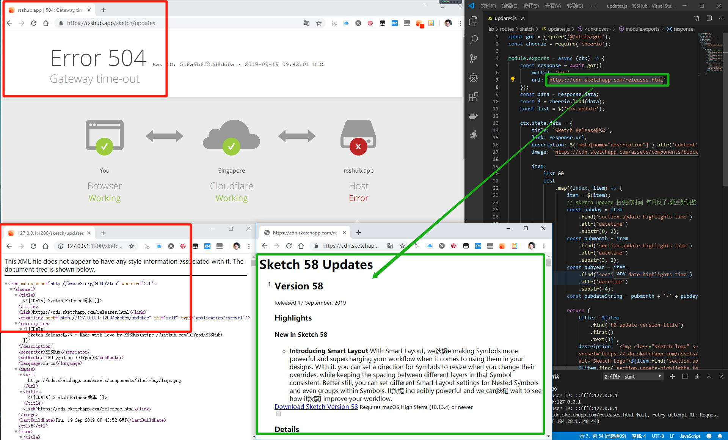Click the notifications bell in VS Code status bar
The width and height of the screenshot is (728, 440).
(x=720, y=436)
